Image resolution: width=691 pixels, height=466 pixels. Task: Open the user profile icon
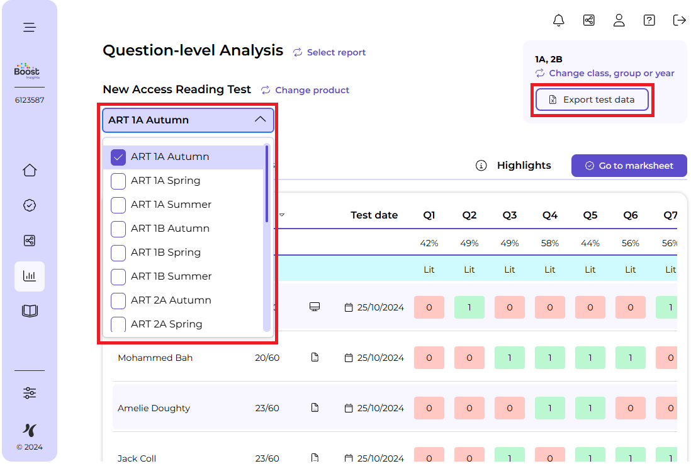point(619,20)
